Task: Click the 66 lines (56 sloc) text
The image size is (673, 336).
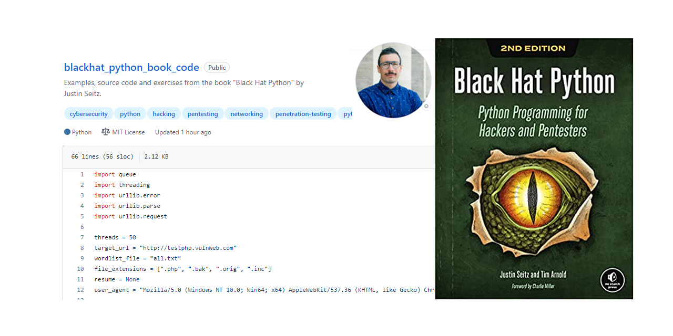Action: point(103,156)
